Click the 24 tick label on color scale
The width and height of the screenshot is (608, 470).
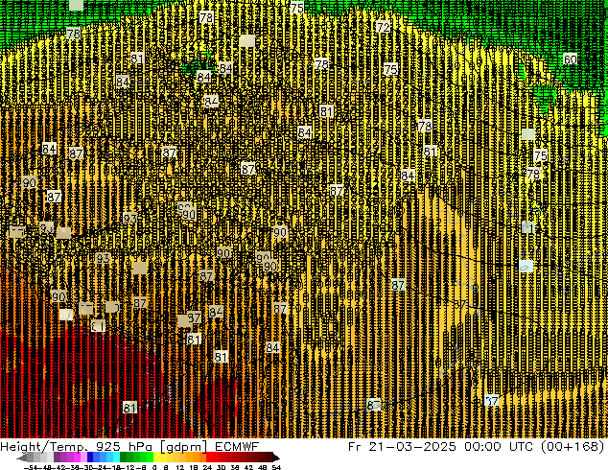point(207,467)
